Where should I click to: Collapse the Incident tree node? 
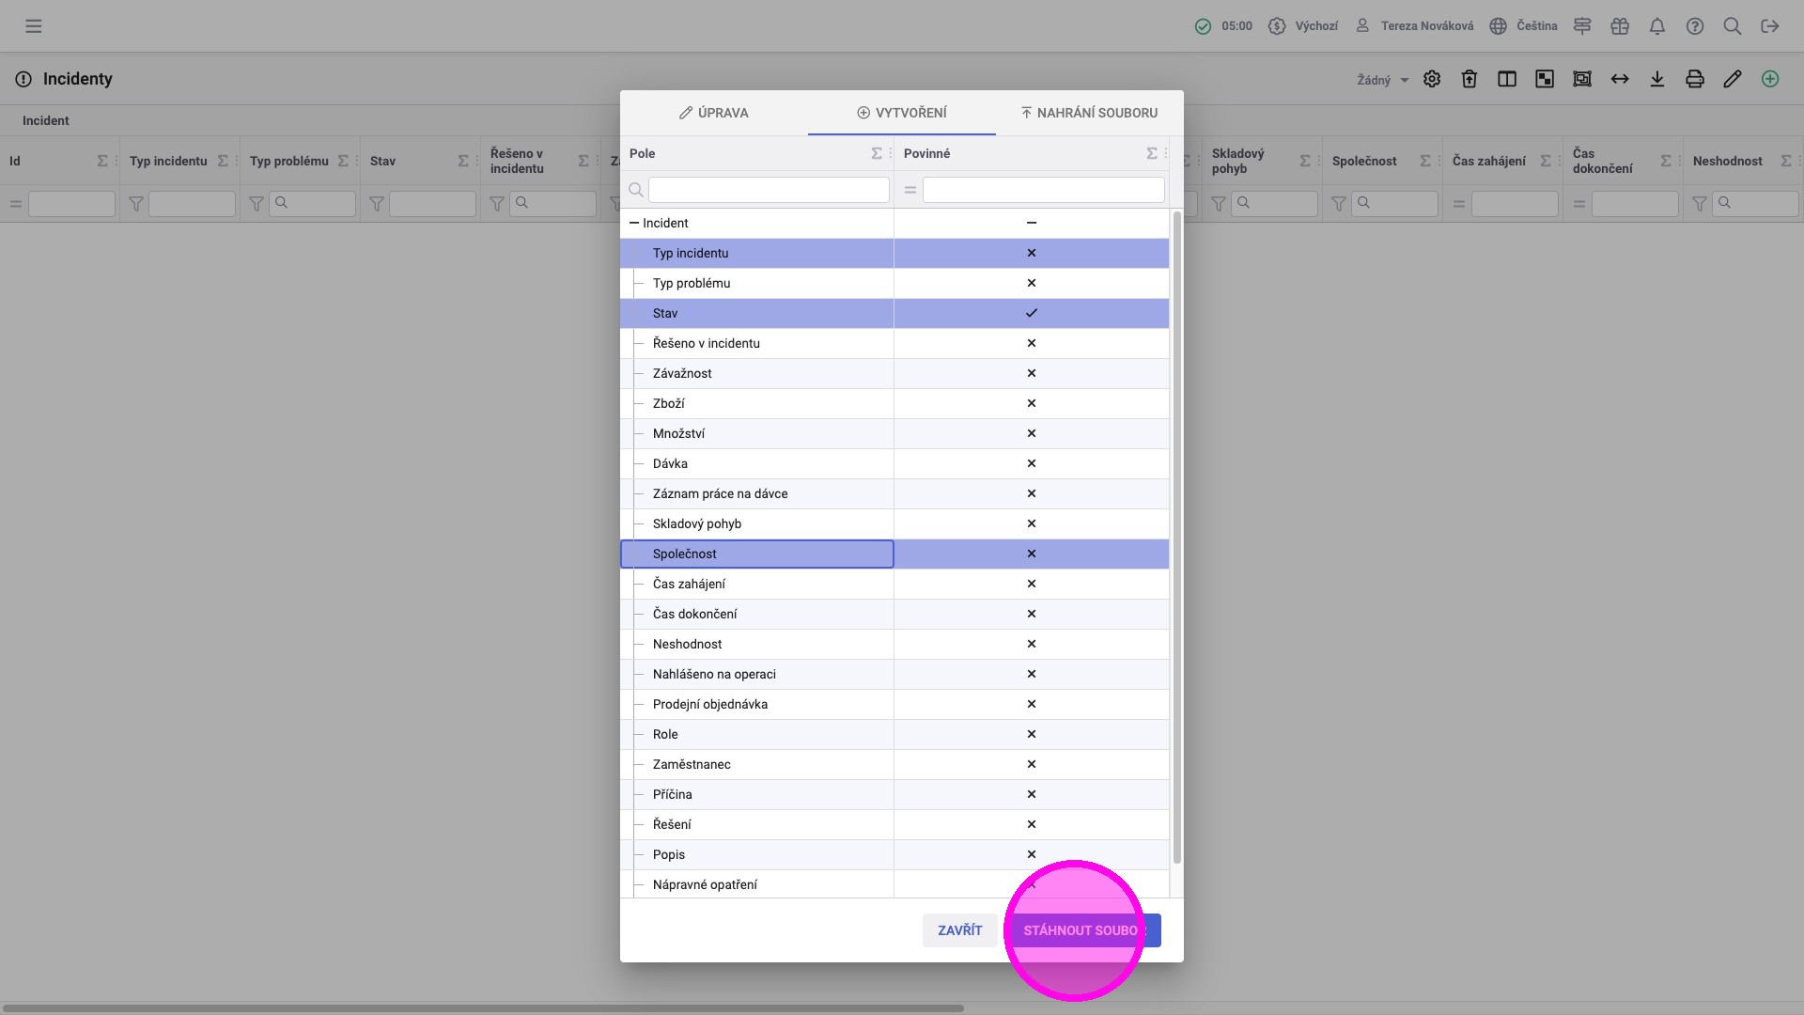pyautogui.click(x=634, y=223)
